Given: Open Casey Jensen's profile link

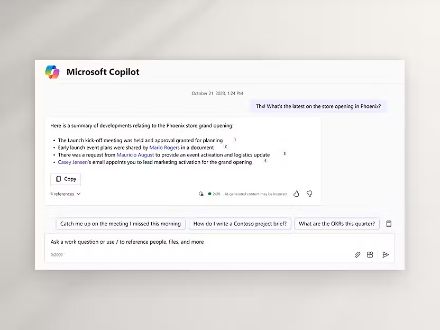Looking at the screenshot, I should pos(72,162).
